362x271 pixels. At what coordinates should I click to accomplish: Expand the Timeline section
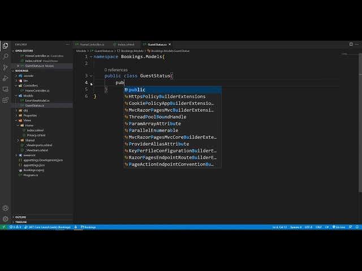(21, 222)
